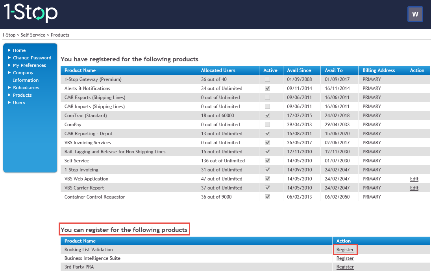The width and height of the screenshot is (431, 274).
Task: Click arrow beside Company Information
Action: pos(9,72)
